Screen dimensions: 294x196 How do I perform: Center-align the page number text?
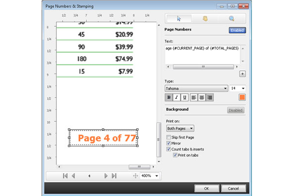pos(202,98)
